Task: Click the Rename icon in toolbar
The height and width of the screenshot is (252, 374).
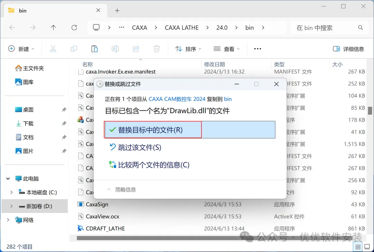Action: pos(115,49)
